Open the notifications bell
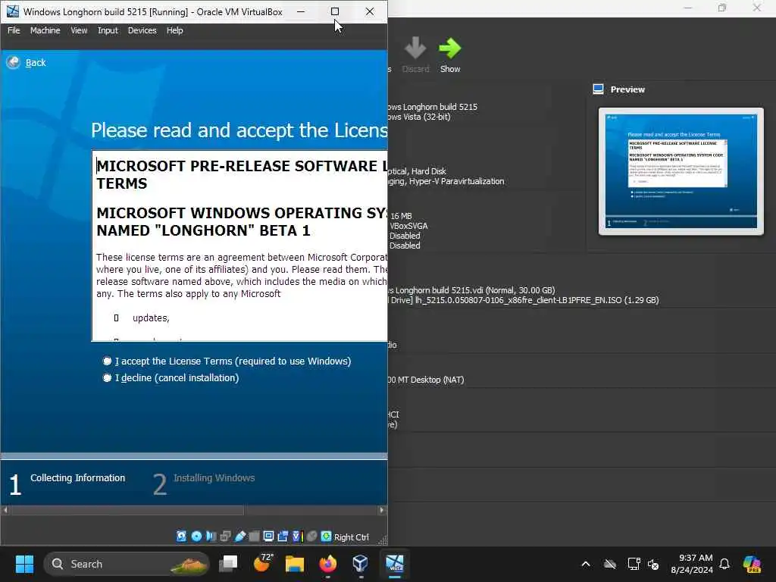 point(724,564)
